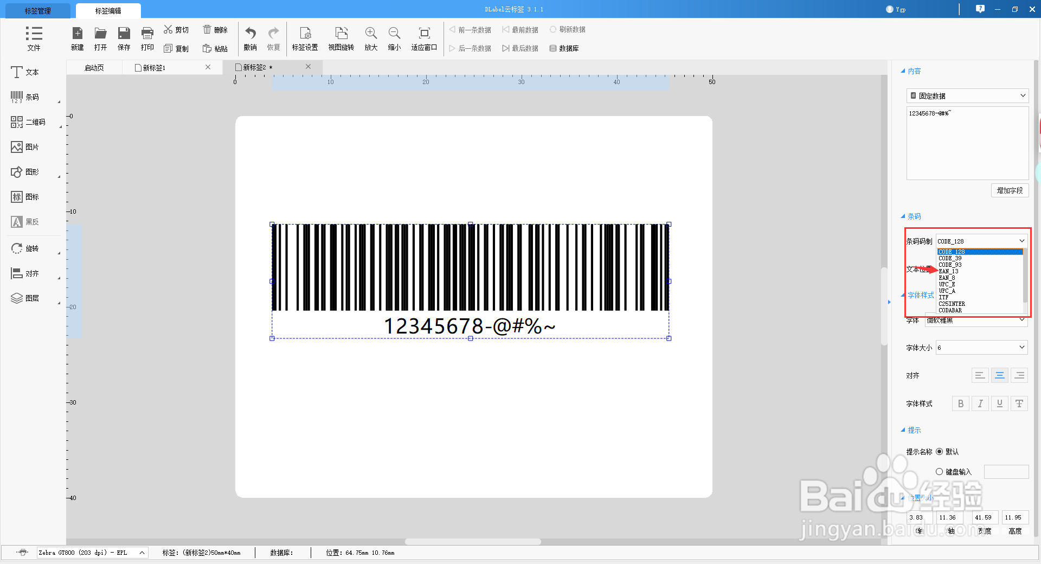Collapse the 内容 content section
This screenshot has width=1041, height=564.
tap(911, 71)
